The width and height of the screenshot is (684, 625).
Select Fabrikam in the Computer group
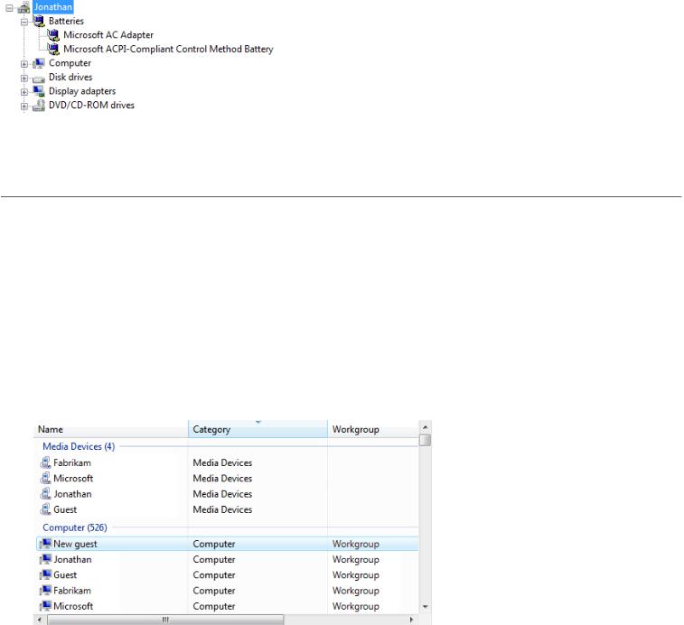(72, 591)
